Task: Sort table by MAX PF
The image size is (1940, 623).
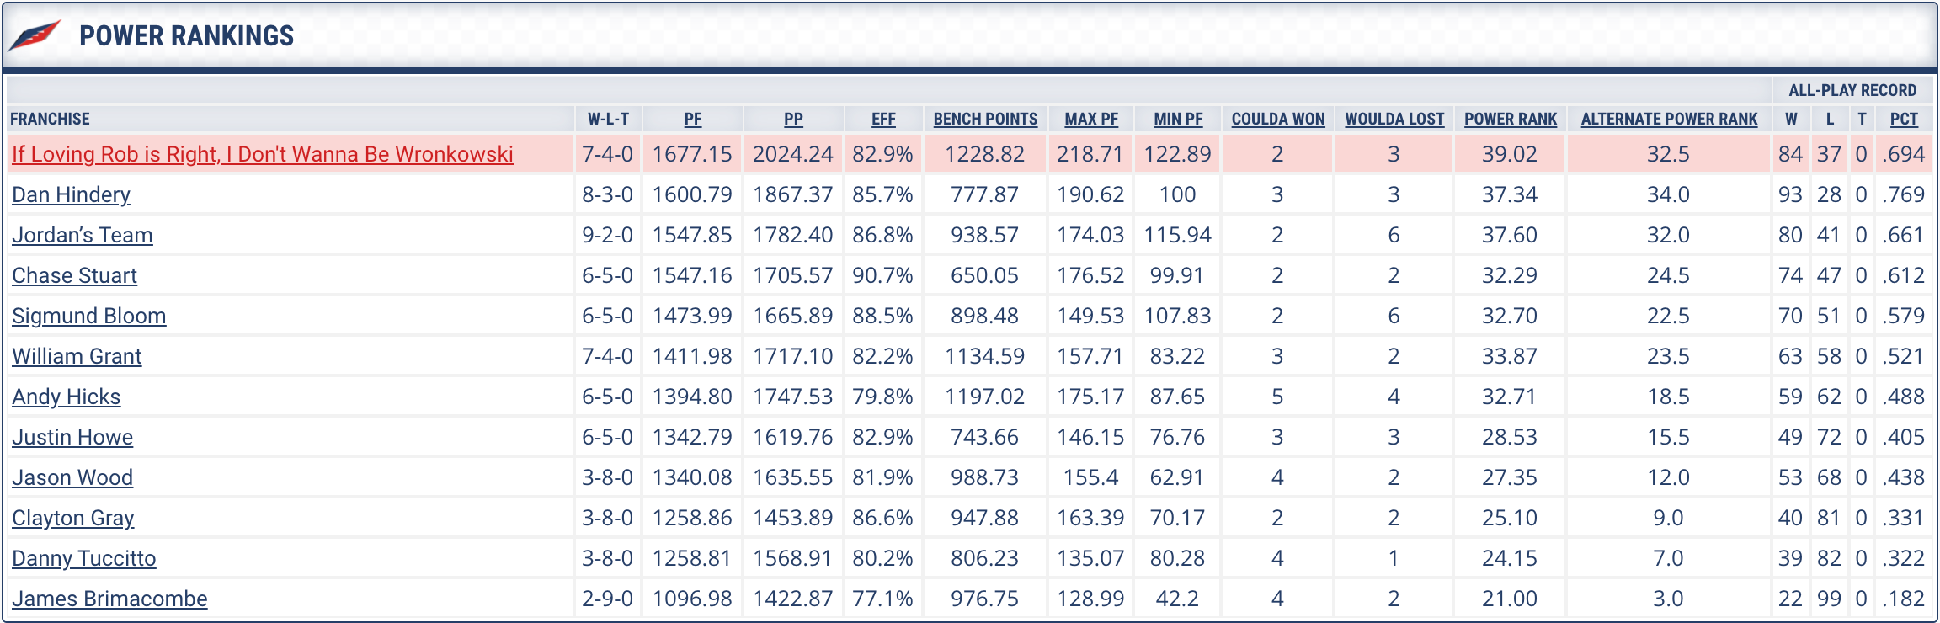Action: pos(1091,119)
